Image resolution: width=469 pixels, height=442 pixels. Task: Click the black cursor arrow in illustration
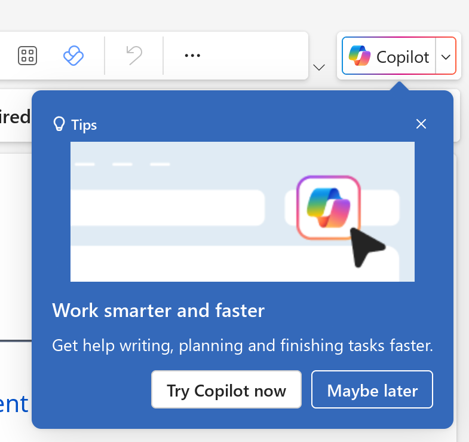pos(367,247)
